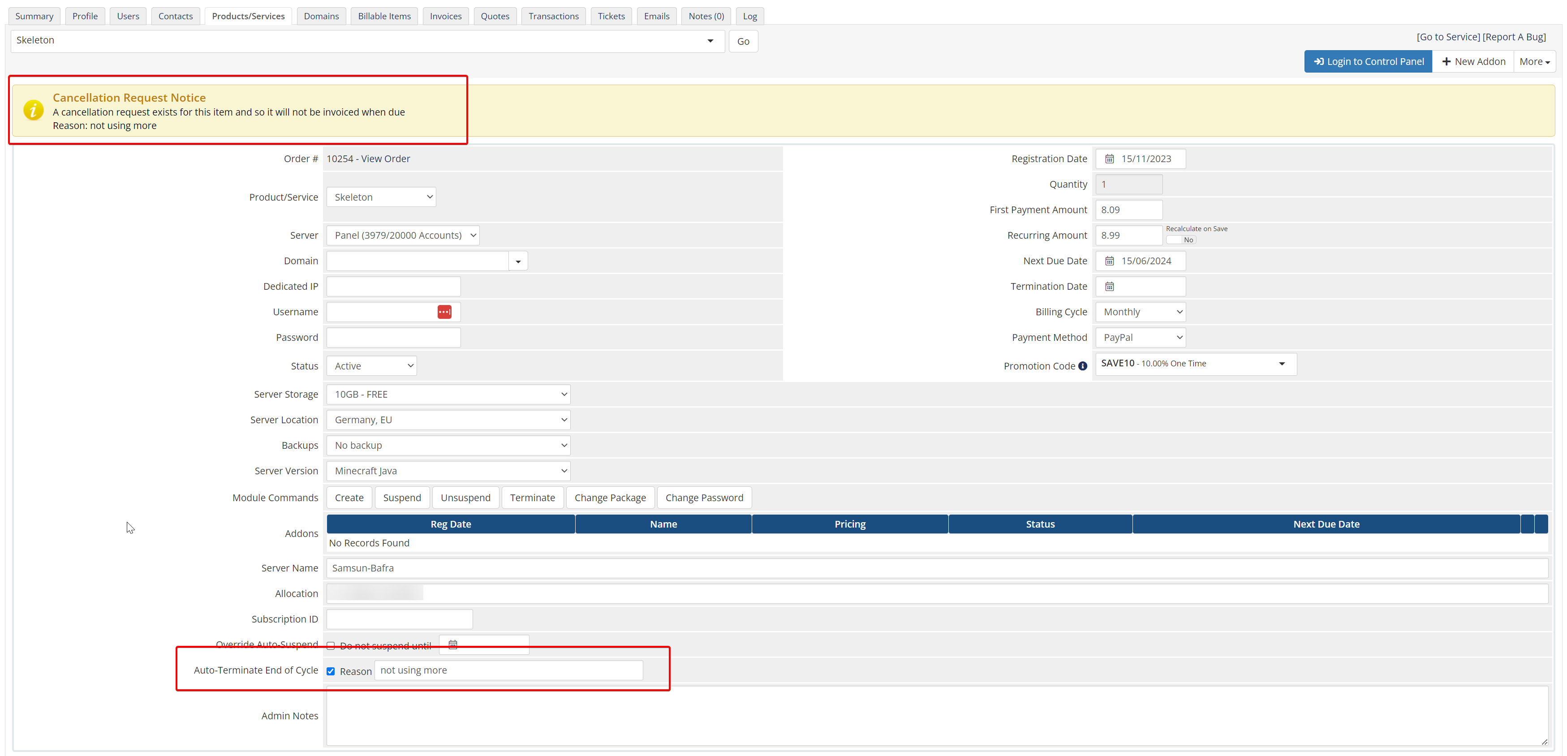Image resolution: width=1567 pixels, height=756 pixels.
Task: Open the Tickets tab
Action: pos(611,17)
